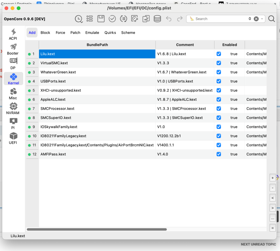Click the clock history toolbar icon
This screenshot has height=251, width=280.
coord(78,19)
